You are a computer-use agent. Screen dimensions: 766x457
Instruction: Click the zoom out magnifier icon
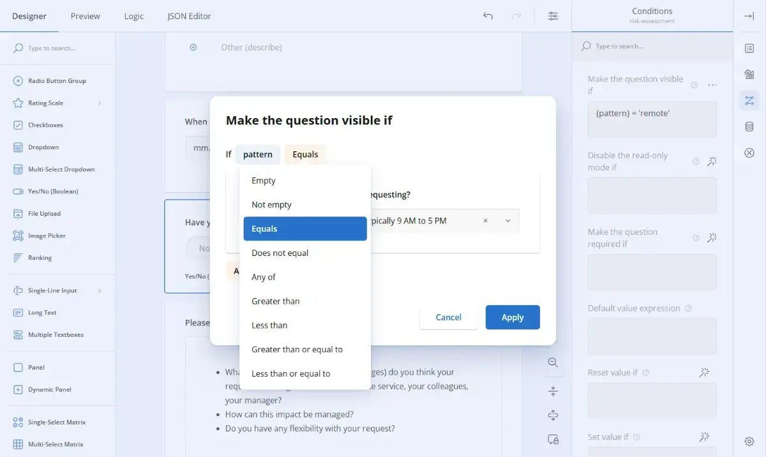pos(553,362)
